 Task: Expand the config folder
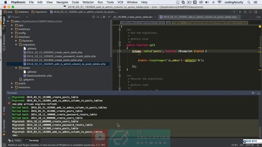12,33
